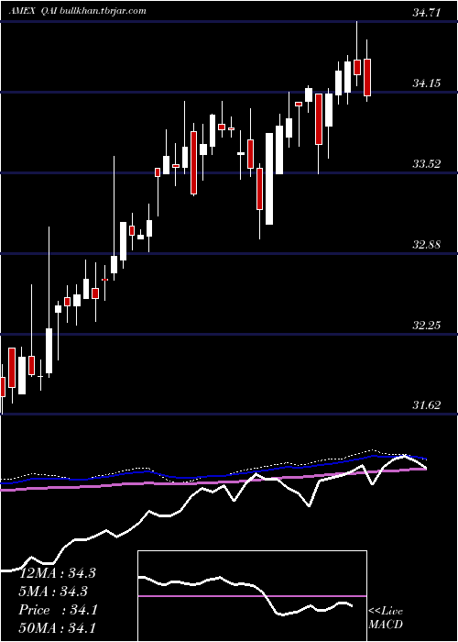458x642 pixels.
Task: Select the 31.62 price level label
Action: 426,405
